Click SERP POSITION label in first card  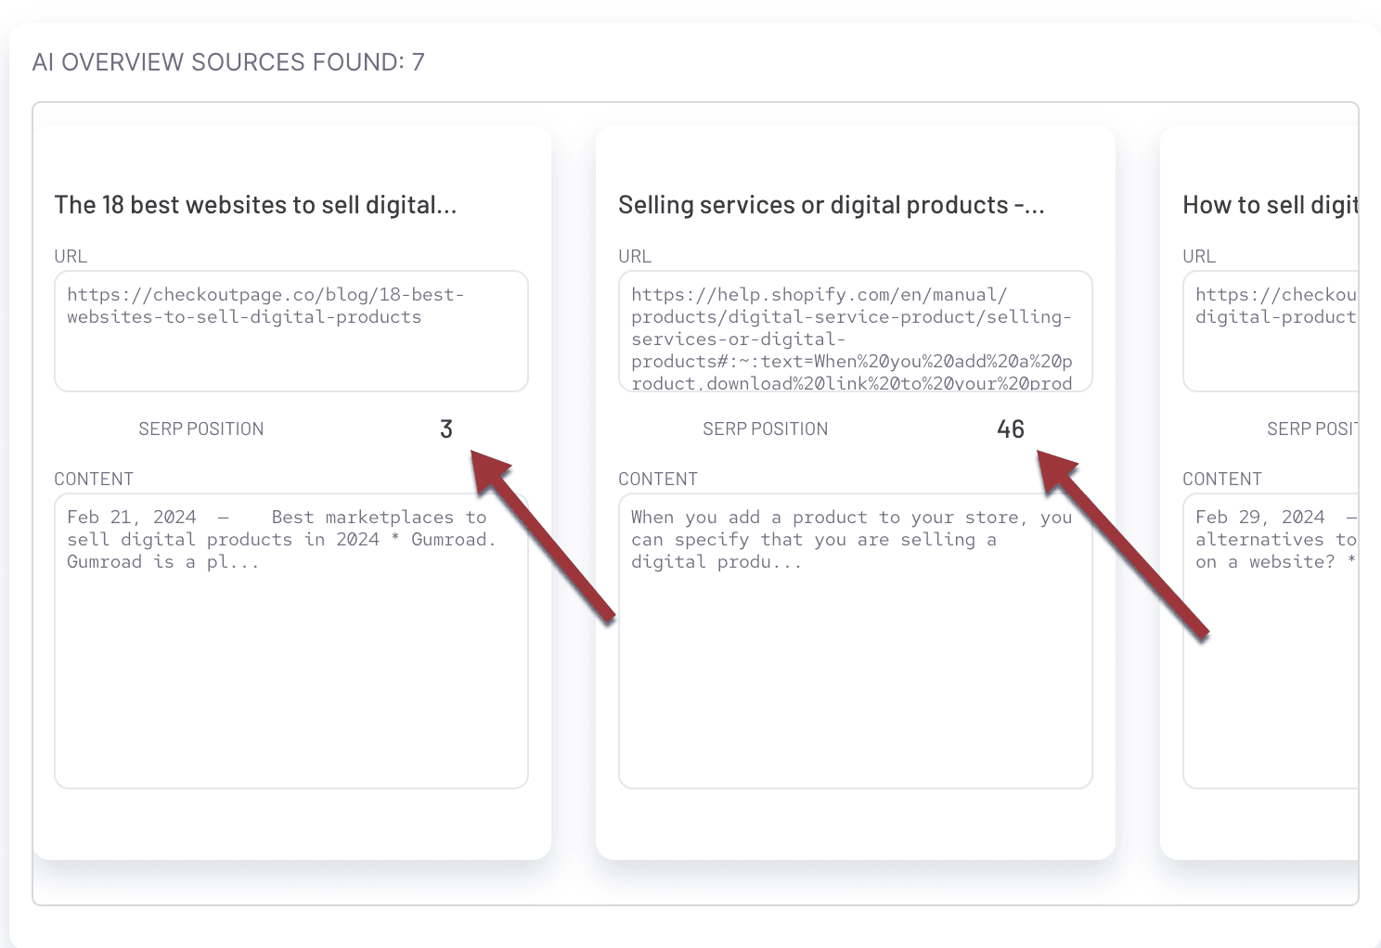coord(201,429)
